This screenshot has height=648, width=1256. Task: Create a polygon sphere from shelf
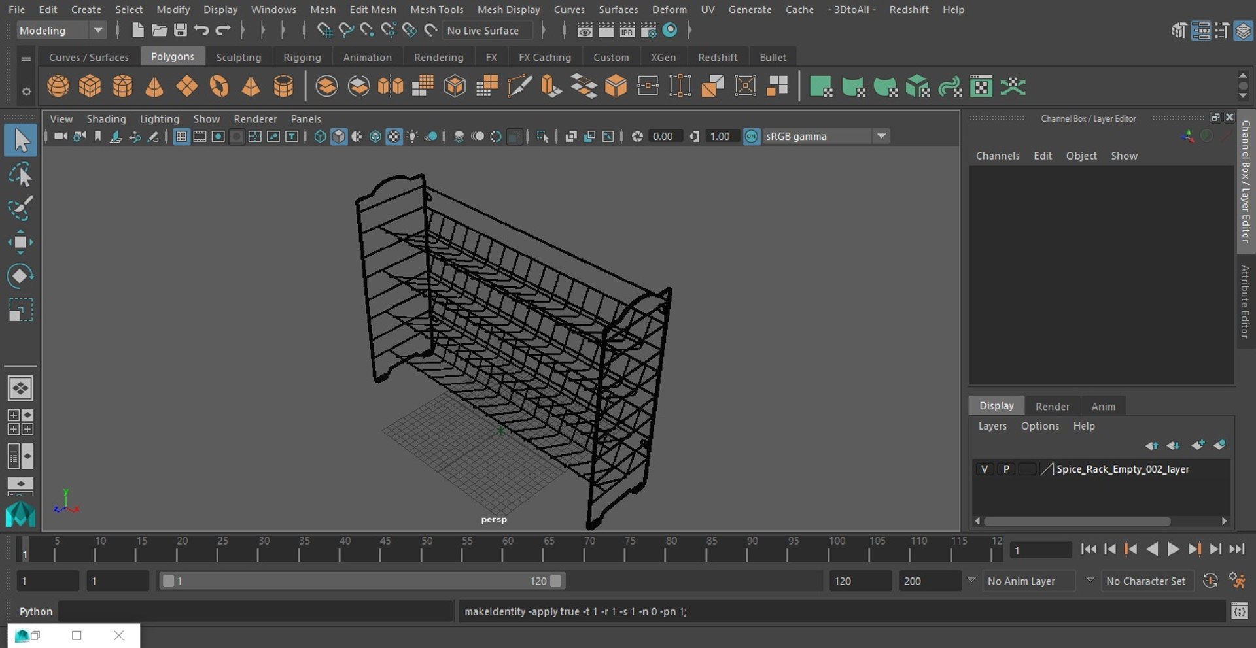coord(58,86)
